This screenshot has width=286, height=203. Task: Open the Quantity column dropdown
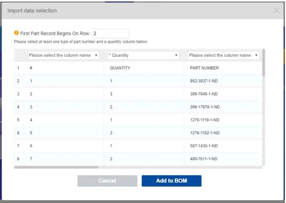[143, 55]
